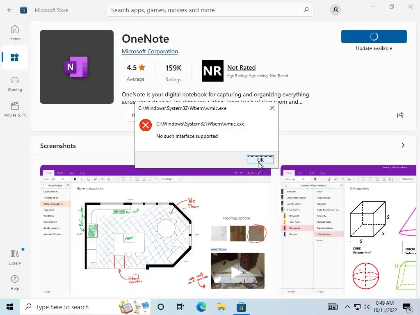Open Task View on the taskbar
Viewport: 420px width, 315px height.
[x=180, y=307]
